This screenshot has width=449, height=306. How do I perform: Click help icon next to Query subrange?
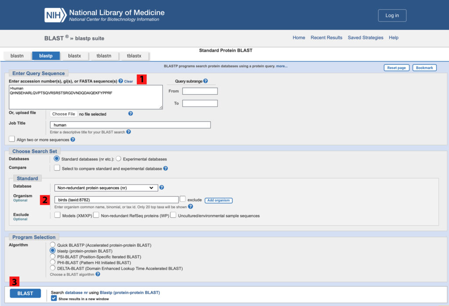click(x=205, y=81)
